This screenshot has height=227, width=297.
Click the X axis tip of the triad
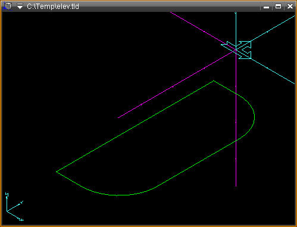coord(21,220)
